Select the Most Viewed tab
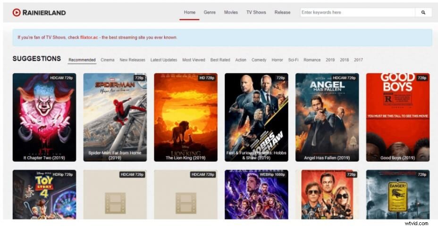This screenshot has width=438, height=228. click(194, 60)
